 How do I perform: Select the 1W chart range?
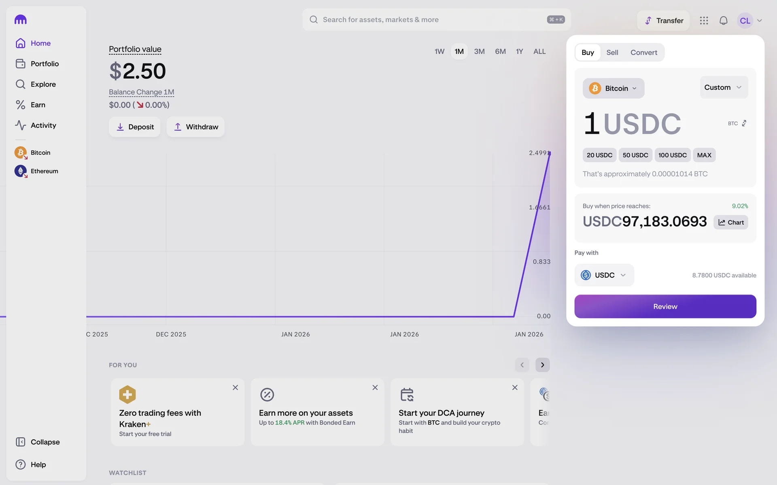coord(439,51)
